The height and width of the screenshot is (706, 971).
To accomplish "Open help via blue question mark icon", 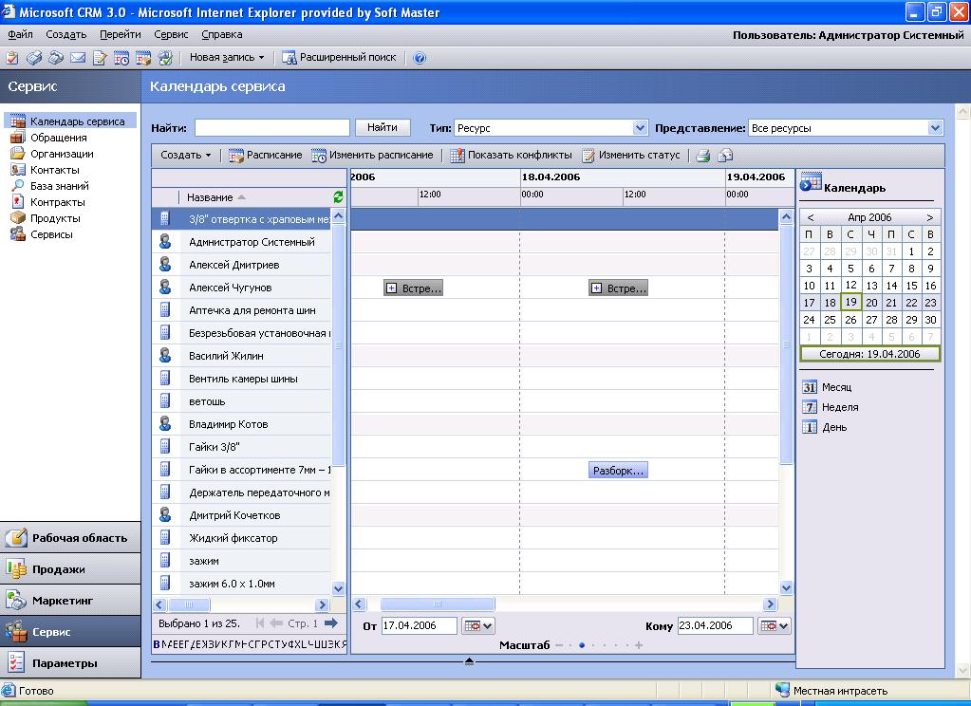I will [420, 58].
